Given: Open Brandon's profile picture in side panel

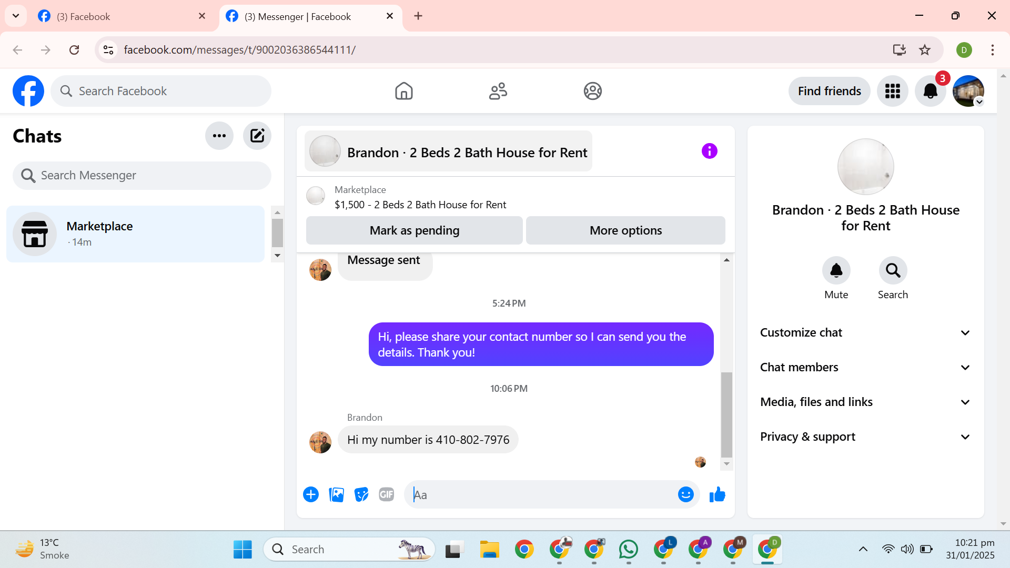Looking at the screenshot, I should 865,167.
